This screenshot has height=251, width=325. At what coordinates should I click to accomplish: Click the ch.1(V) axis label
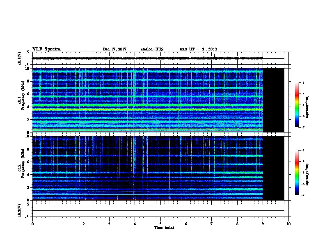coord(19,58)
